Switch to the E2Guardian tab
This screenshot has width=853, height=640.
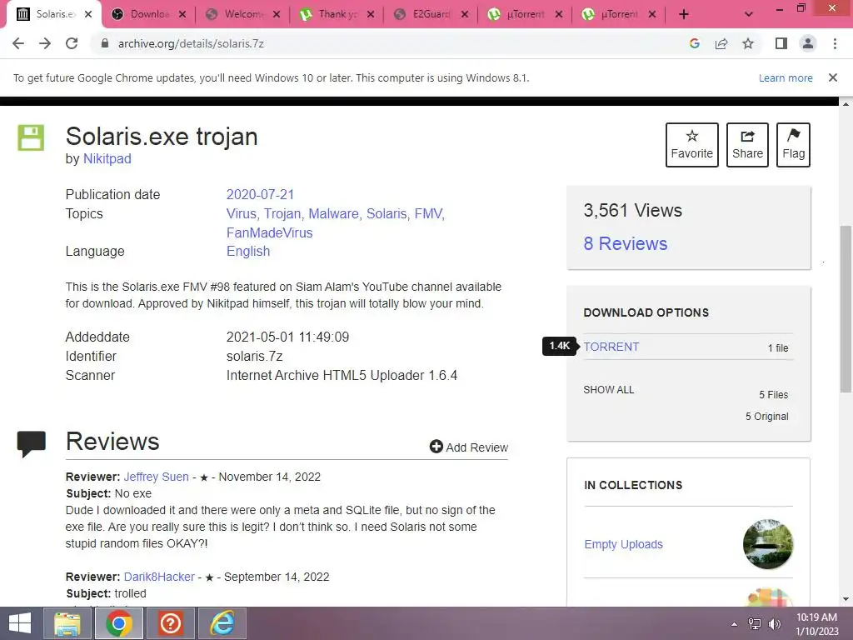[x=425, y=14]
